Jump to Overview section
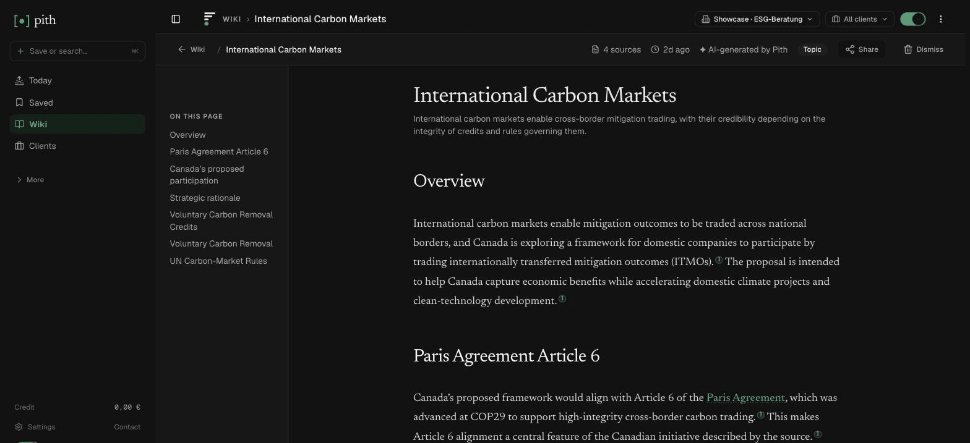The image size is (970, 443). point(187,135)
